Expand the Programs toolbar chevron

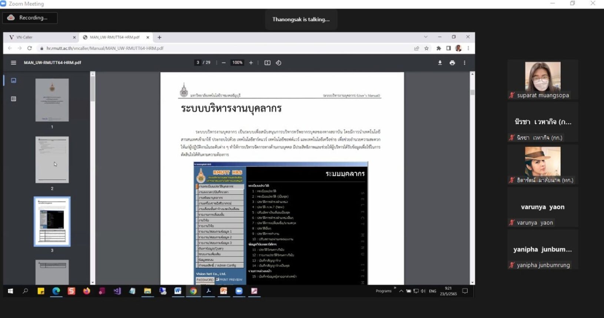coord(395,288)
